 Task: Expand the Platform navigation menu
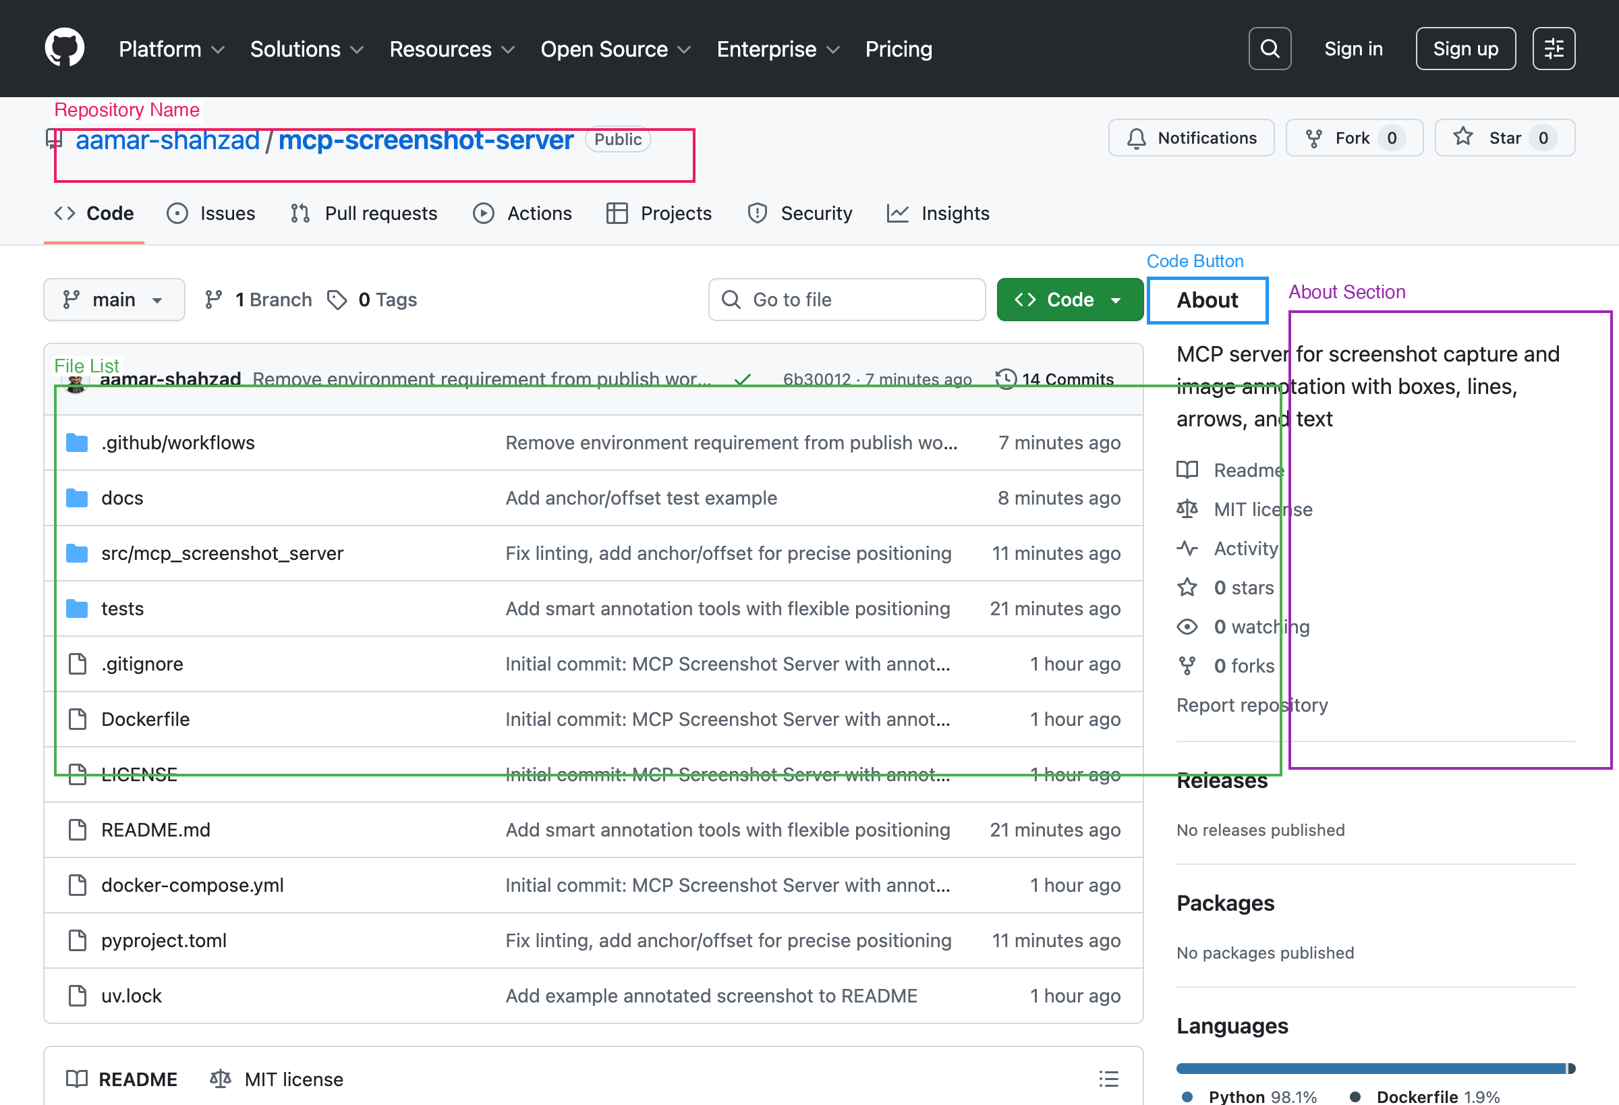pyautogui.click(x=171, y=49)
